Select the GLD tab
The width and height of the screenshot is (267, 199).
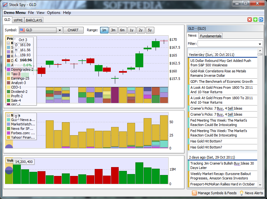tap(7, 20)
